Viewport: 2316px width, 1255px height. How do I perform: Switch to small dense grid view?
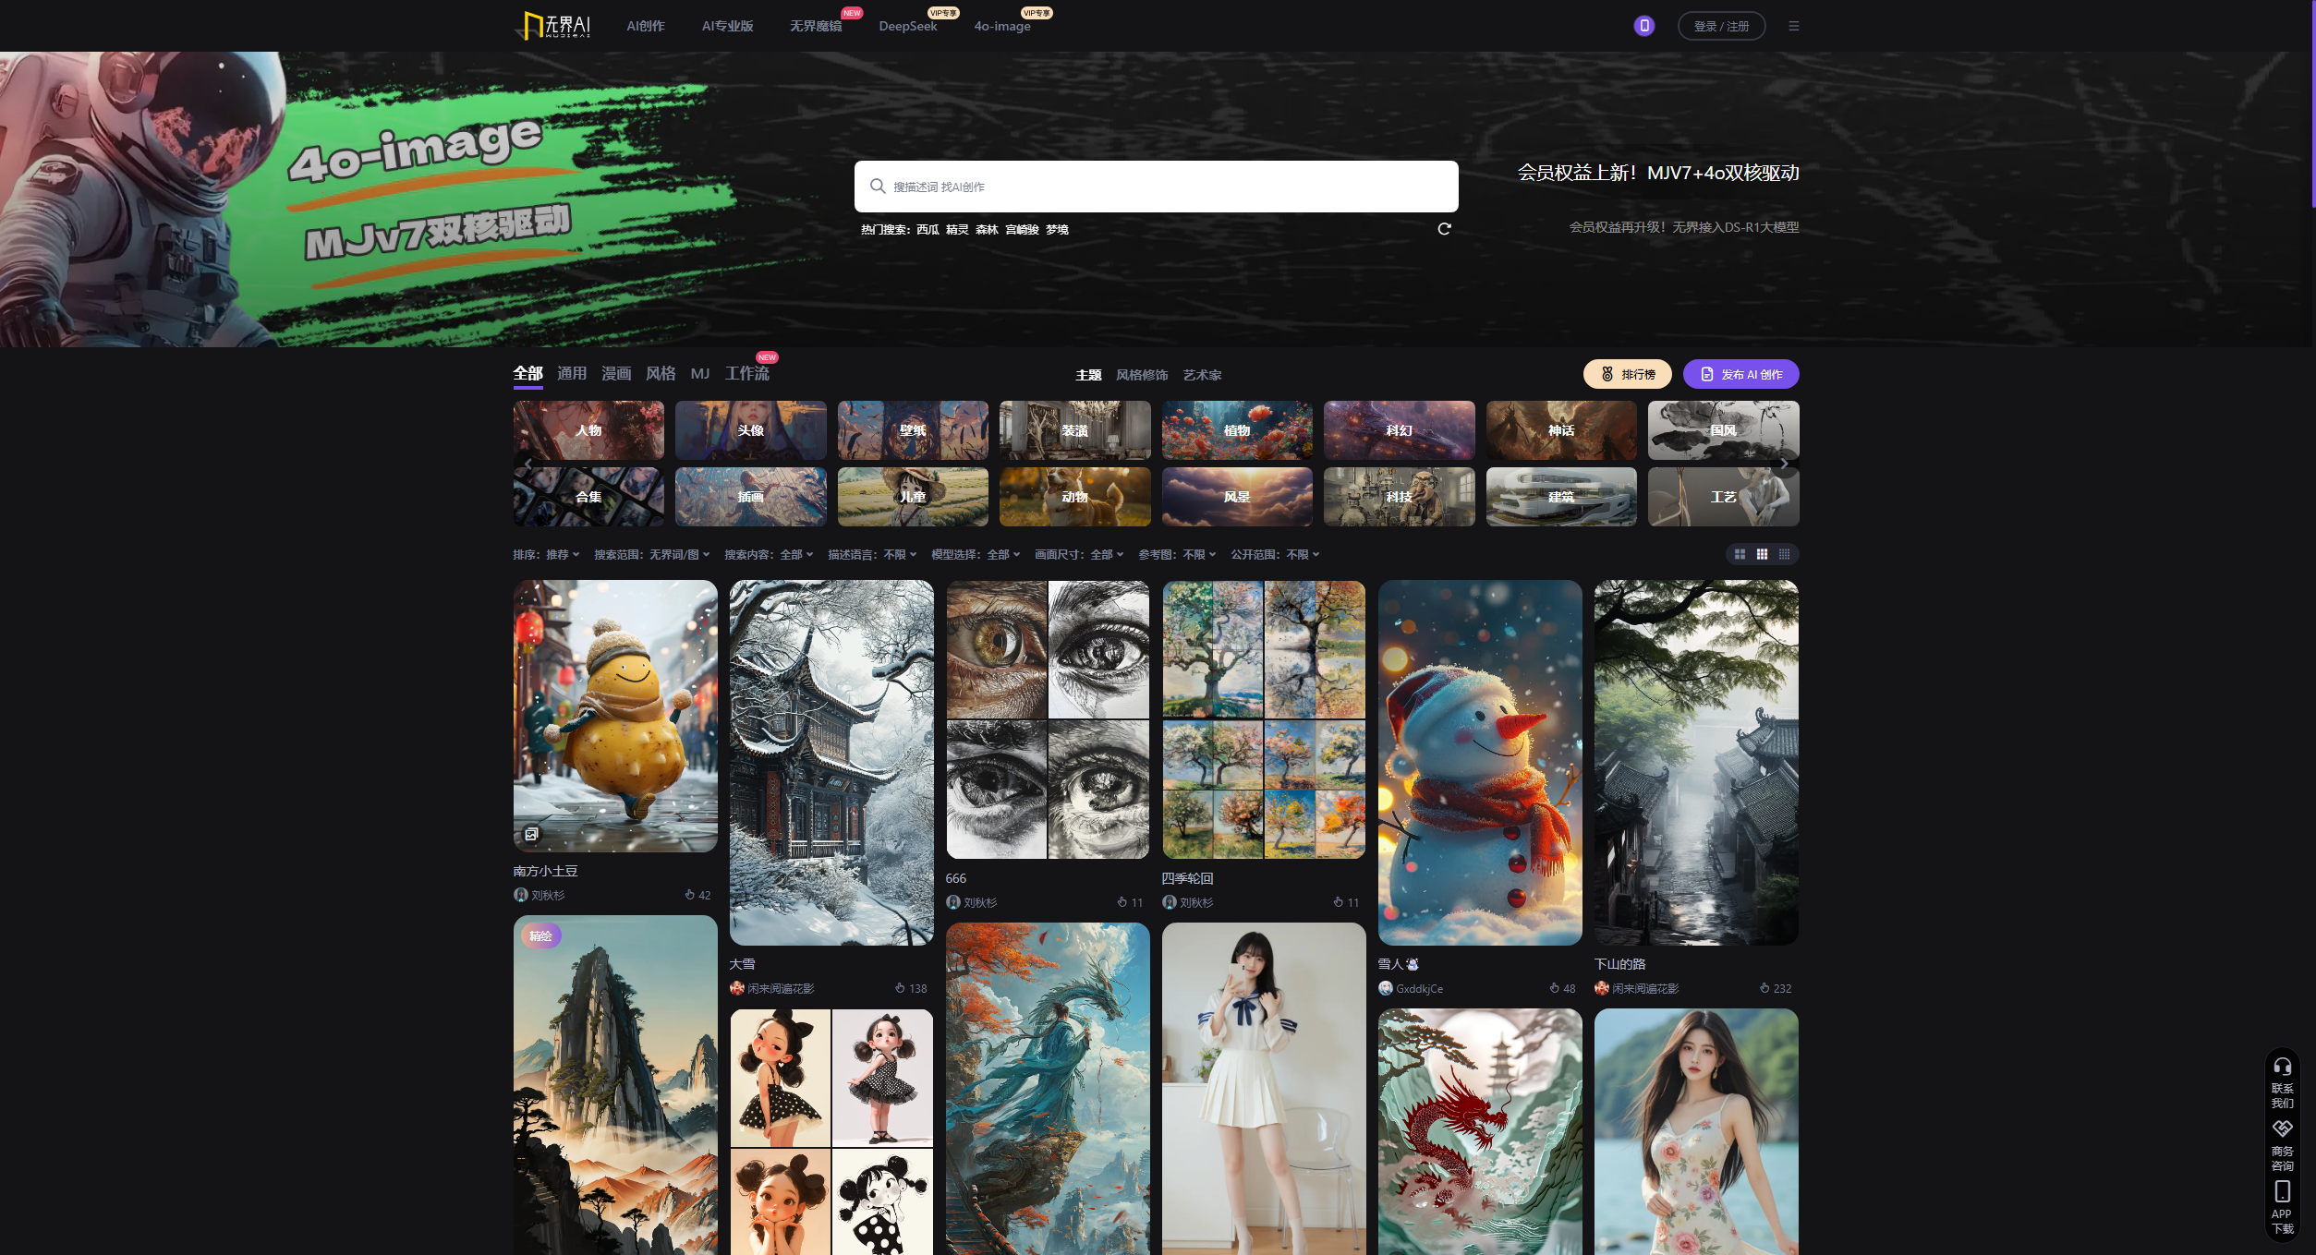[1784, 554]
